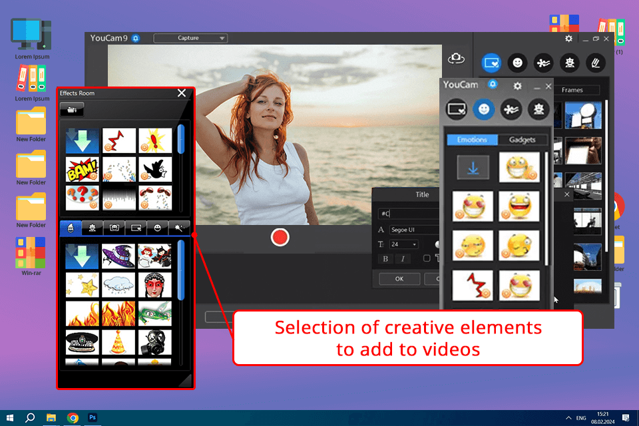Select particles icon in small YouCam window
This screenshot has height=426, width=639.
pos(511,109)
